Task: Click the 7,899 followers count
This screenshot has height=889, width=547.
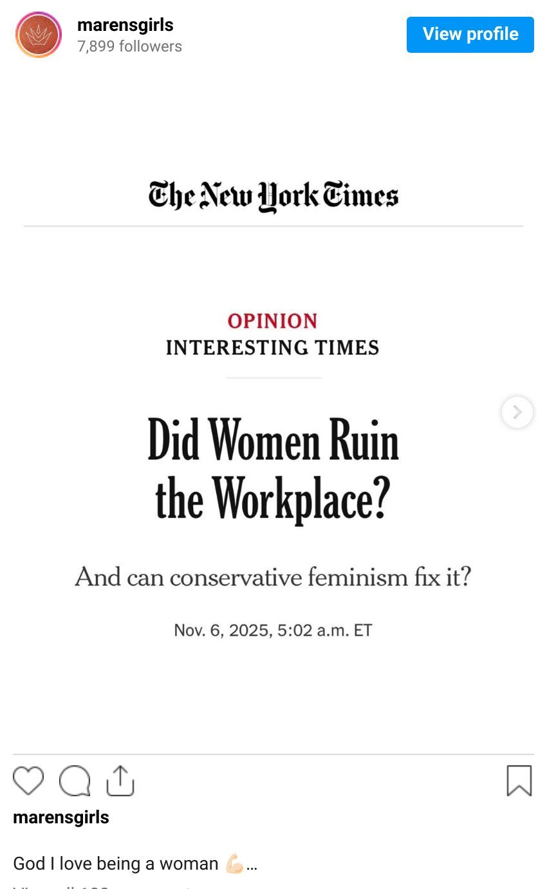Action: coord(129,46)
